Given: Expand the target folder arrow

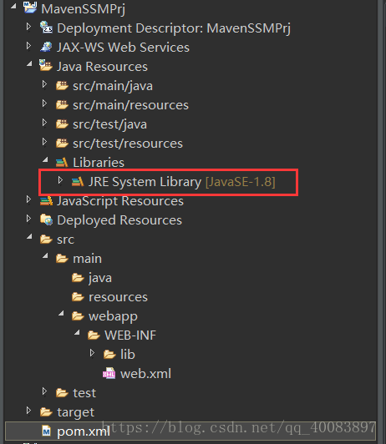Looking at the screenshot, I should click(x=28, y=411).
